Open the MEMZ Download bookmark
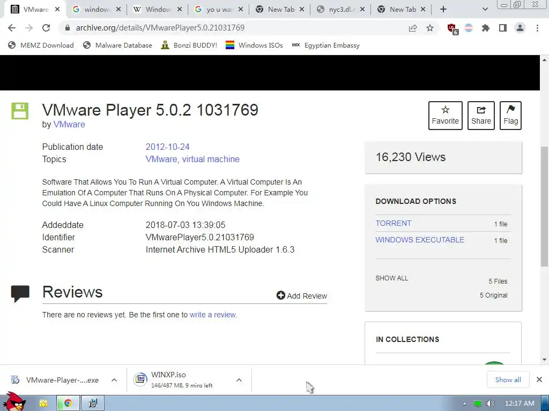 tap(41, 45)
